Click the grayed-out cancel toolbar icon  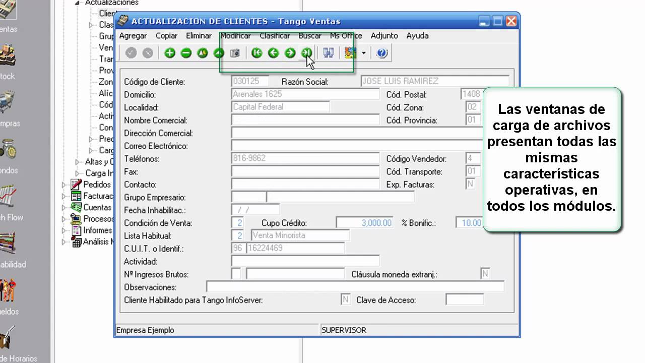point(148,53)
